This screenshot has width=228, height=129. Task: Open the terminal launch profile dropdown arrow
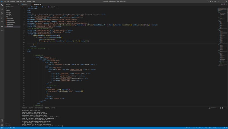coord(218,108)
